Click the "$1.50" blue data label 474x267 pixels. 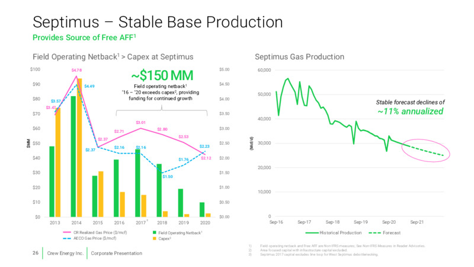(x=168, y=177)
